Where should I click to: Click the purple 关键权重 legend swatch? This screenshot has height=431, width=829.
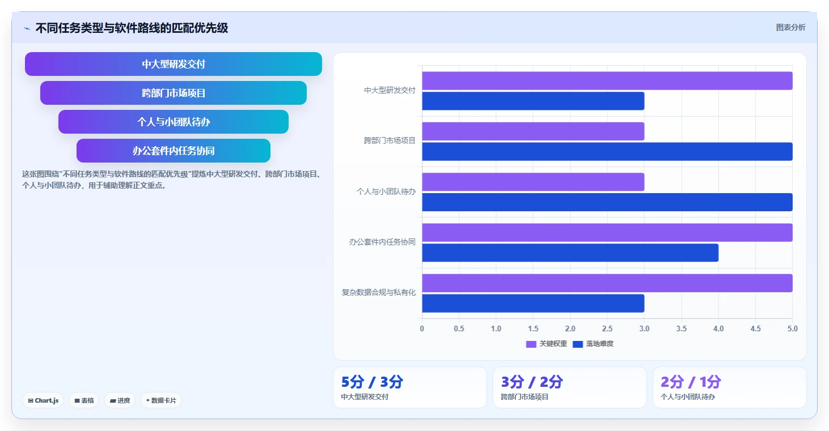click(531, 344)
